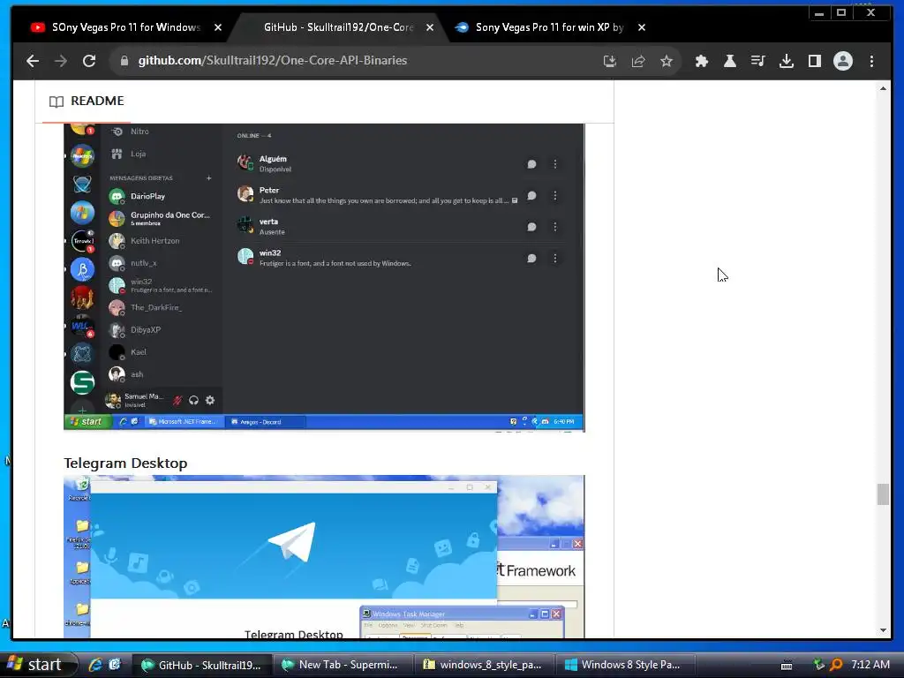Switch to New Tab Supermium taskbar window
Viewport: 904px width, 678px height.
[x=343, y=665]
